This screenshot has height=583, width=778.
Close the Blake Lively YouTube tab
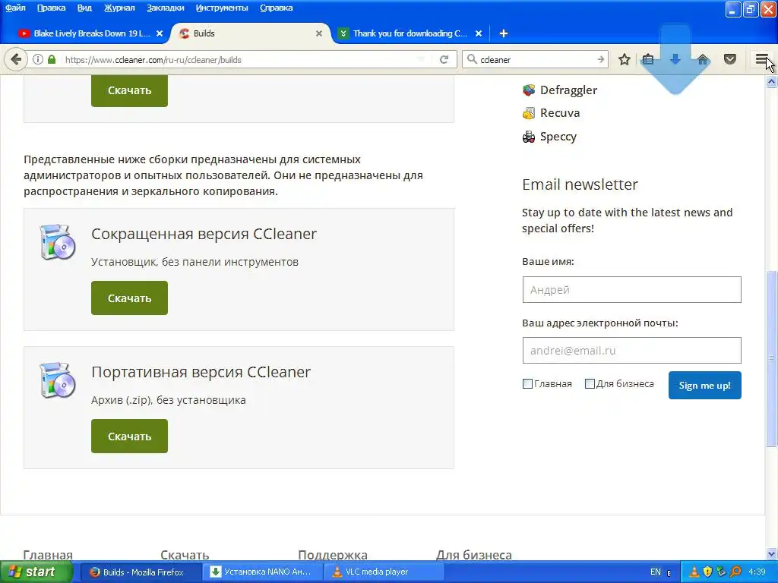(x=160, y=33)
